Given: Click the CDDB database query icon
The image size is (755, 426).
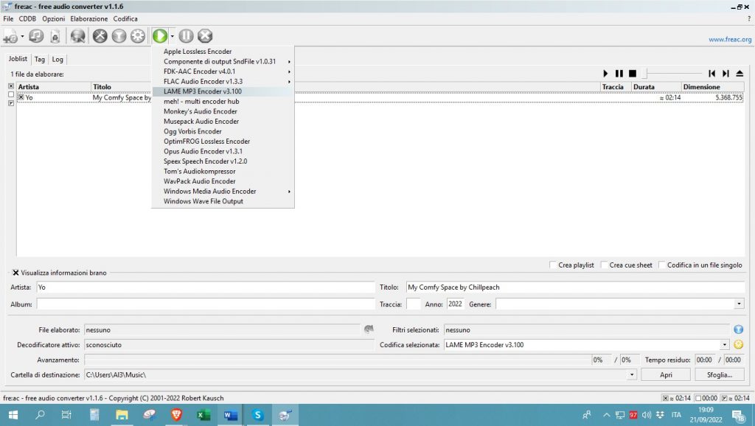Looking at the screenshot, I should click(x=77, y=35).
